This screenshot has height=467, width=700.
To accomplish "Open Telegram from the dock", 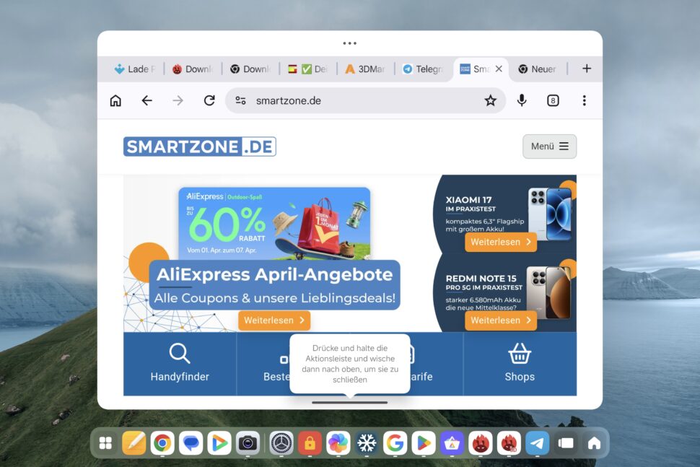I will click(537, 442).
